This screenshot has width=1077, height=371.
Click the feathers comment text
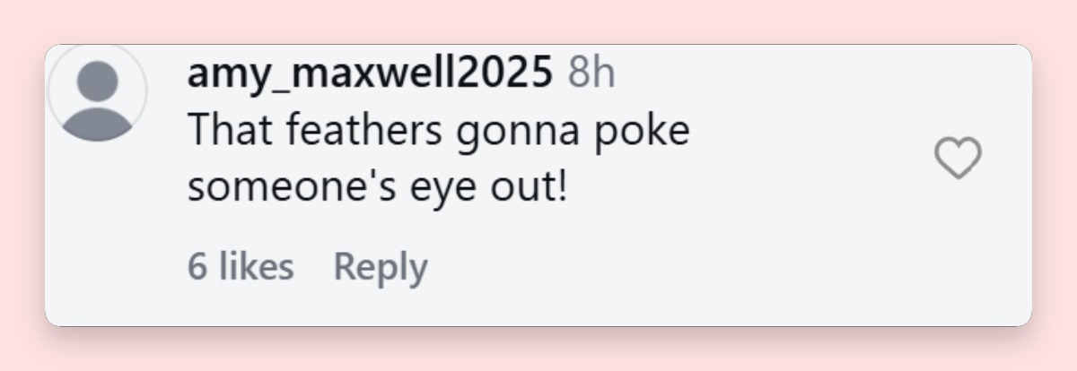click(x=439, y=160)
